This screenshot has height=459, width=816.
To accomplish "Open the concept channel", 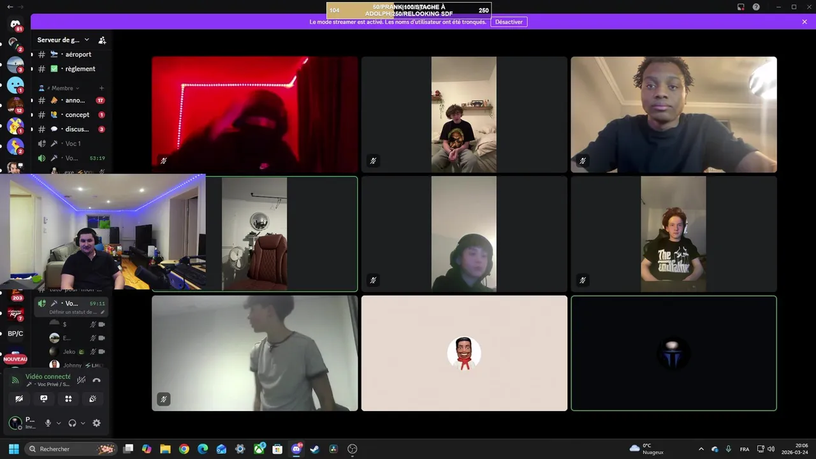I will click(x=72, y=115).
